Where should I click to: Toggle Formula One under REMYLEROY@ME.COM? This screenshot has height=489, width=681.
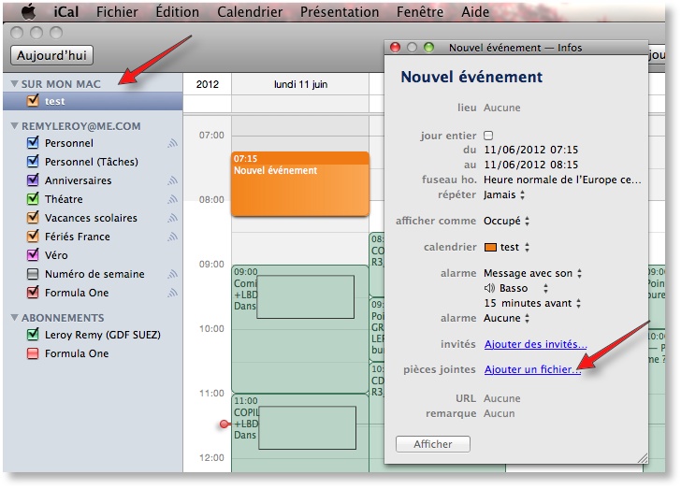tap(33, 293)
